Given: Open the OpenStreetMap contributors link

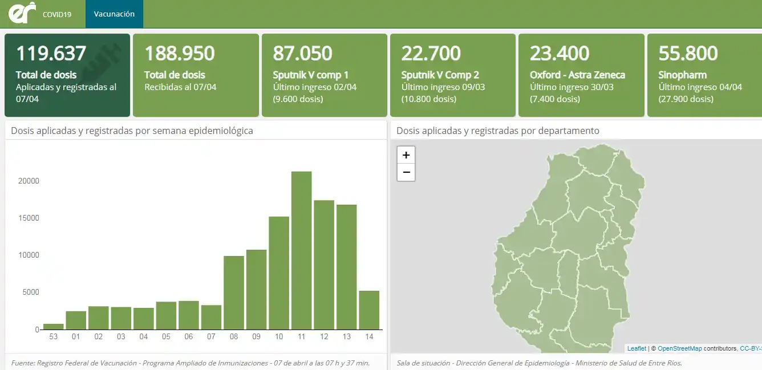Looking at the screenshot, I should [679, 348].
